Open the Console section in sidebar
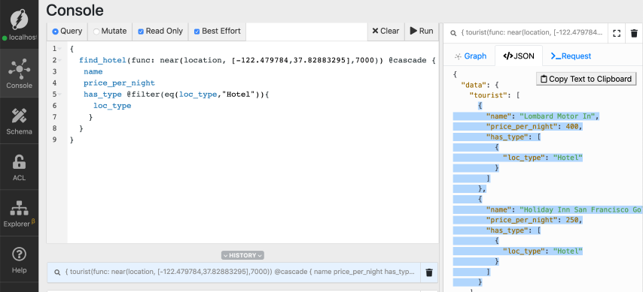The width and height of the screenshot is (643, 292). (20, 74)
